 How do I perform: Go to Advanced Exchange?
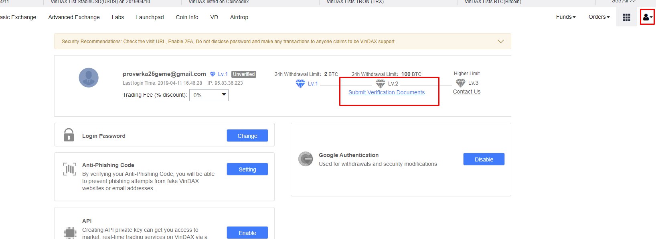[74, 17]
